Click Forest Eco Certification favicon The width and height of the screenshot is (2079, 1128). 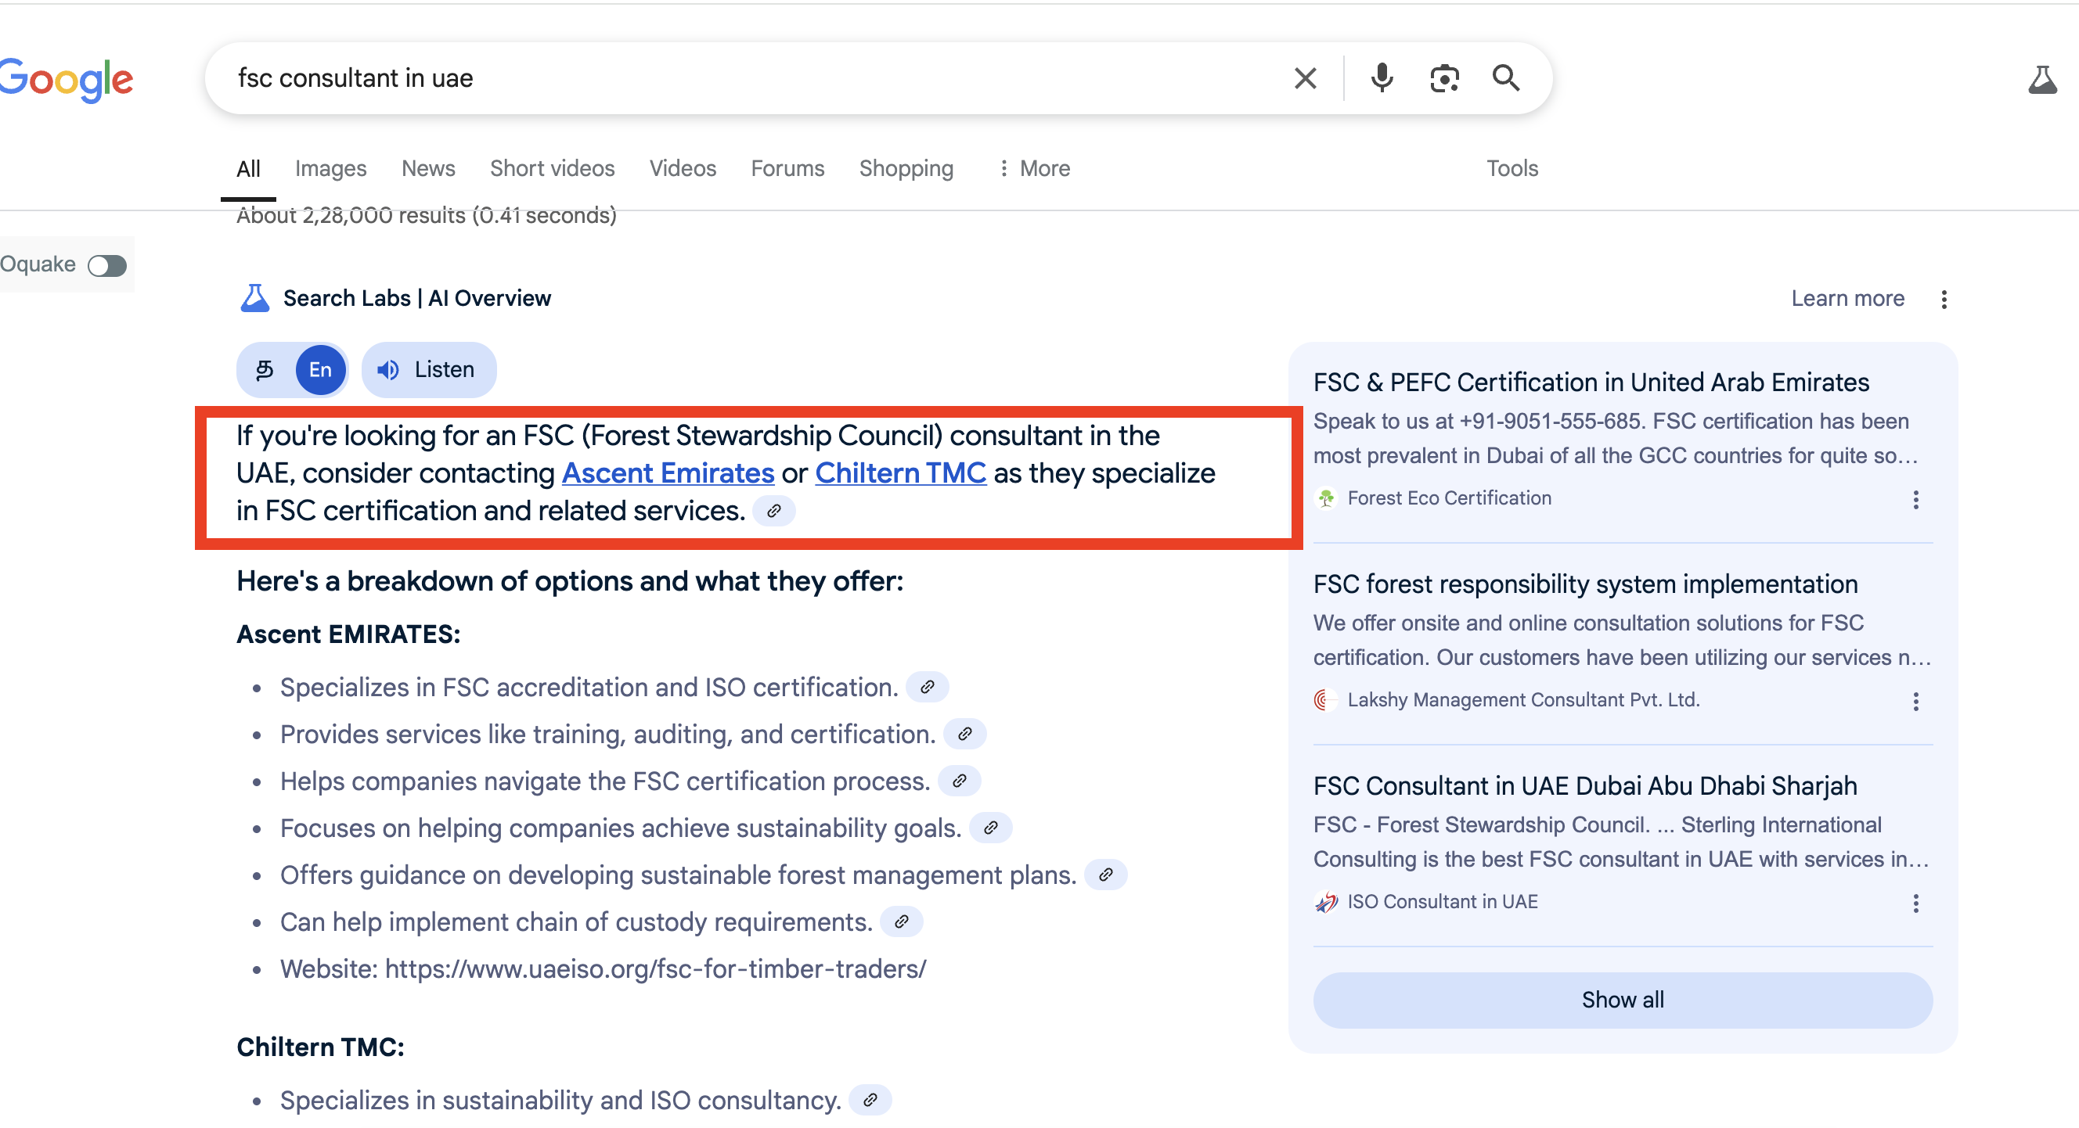coord(1326,499)
